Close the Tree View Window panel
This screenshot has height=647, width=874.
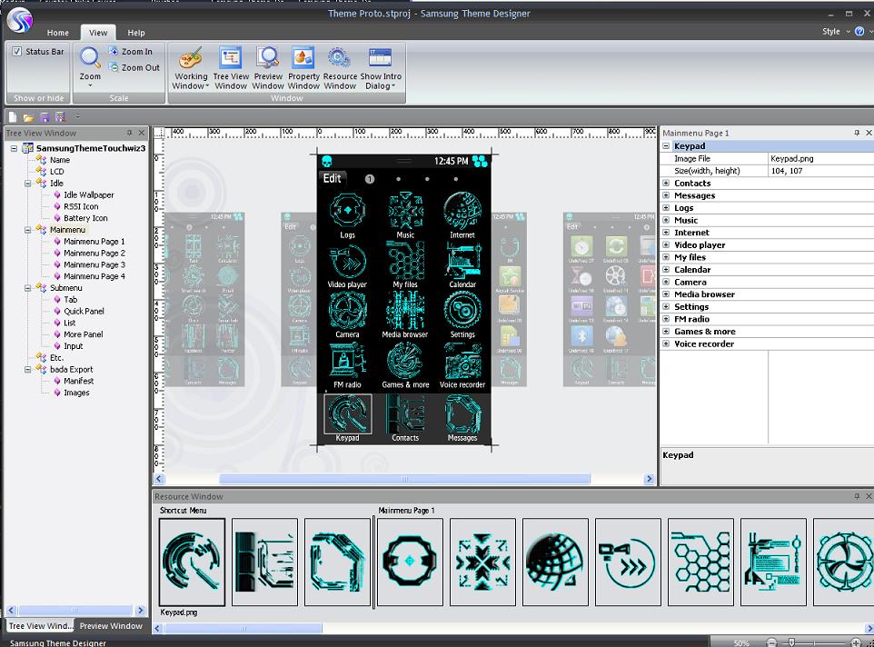pyautogui.click(x=142, y=133)
